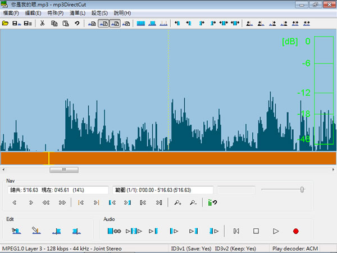Click the first selection-end right arrow icon
The height and width of the screenshot is (253, 337).
pyautogui.click(x=202, y=23)
